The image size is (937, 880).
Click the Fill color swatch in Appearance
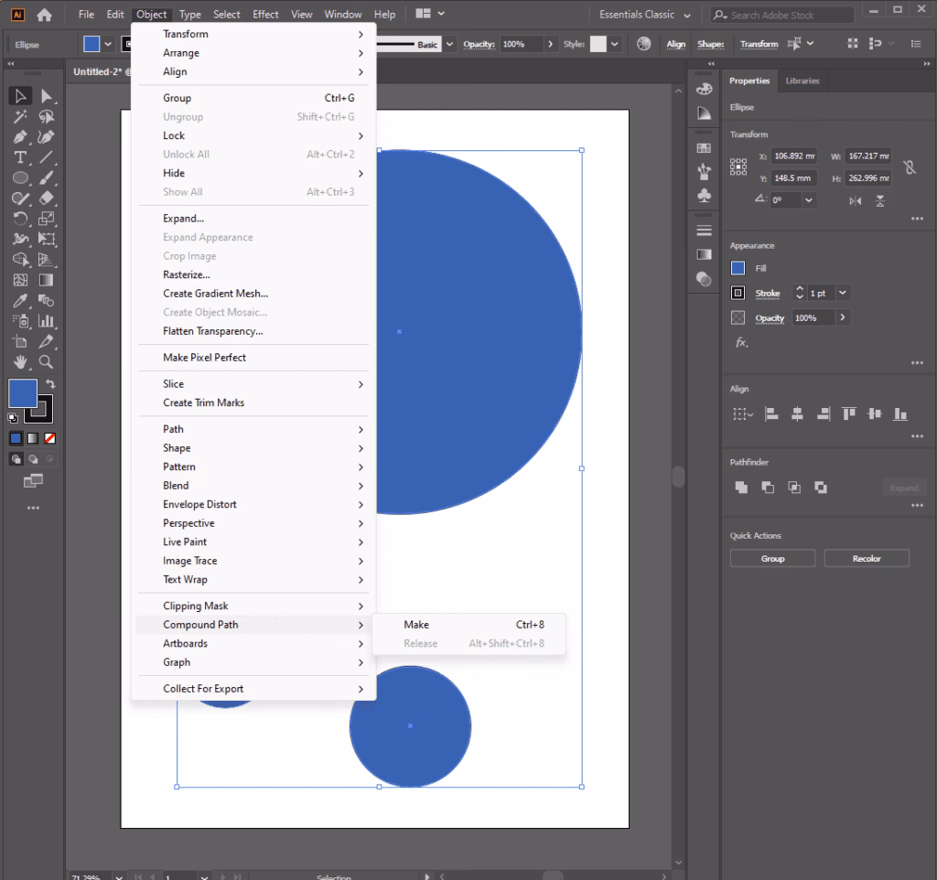(x=738, y=268)
